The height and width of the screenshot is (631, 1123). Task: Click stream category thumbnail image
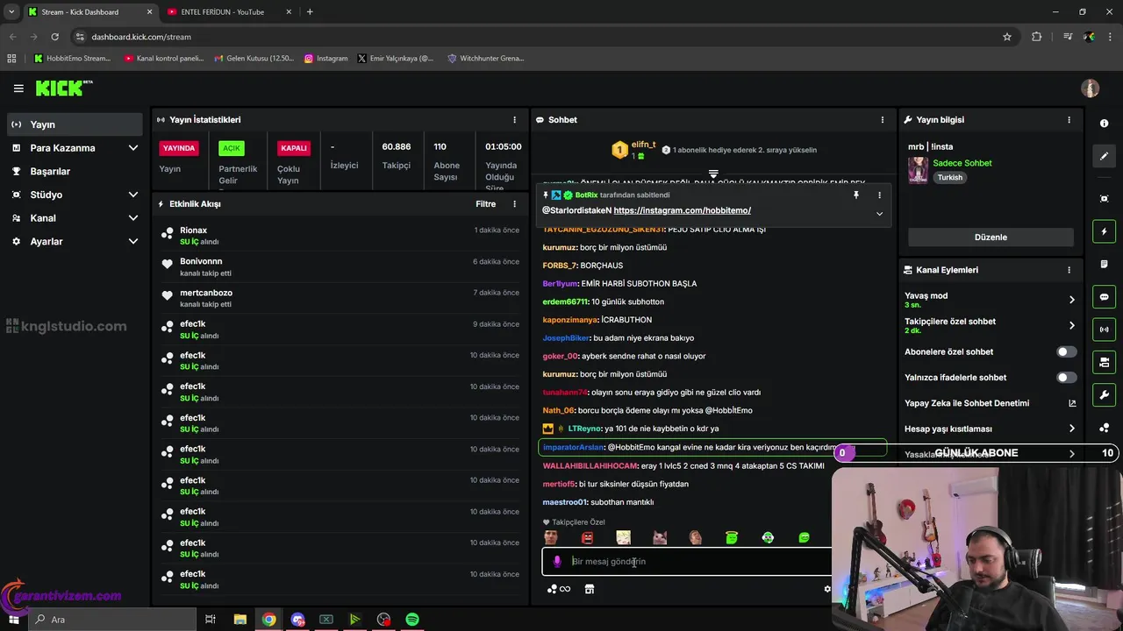tap(918, 170)
